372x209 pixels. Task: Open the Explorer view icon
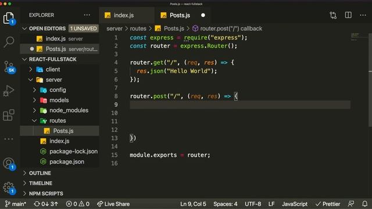click(x=9, y=18)
